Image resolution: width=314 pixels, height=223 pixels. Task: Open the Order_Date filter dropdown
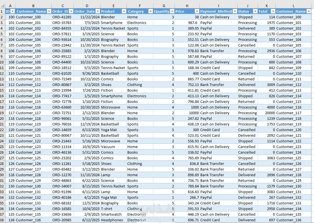(x=98, y=11)
